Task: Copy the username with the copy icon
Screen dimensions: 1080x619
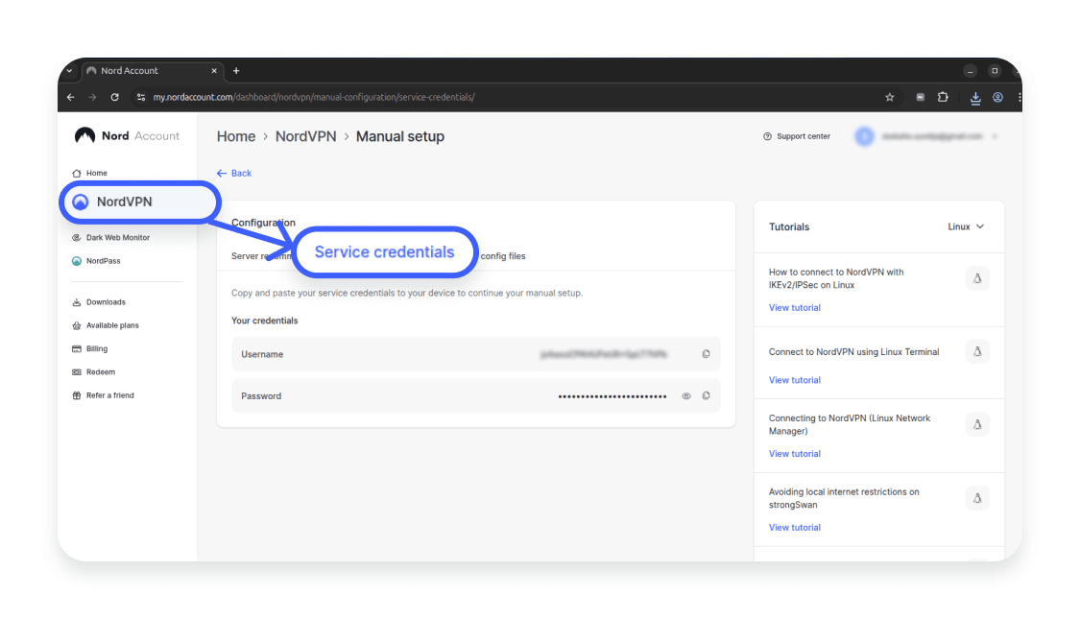Action: point(706,353)
